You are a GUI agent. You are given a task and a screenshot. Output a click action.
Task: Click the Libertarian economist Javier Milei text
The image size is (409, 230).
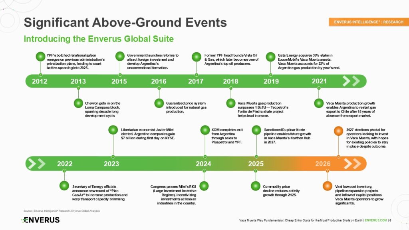point(148,134)
